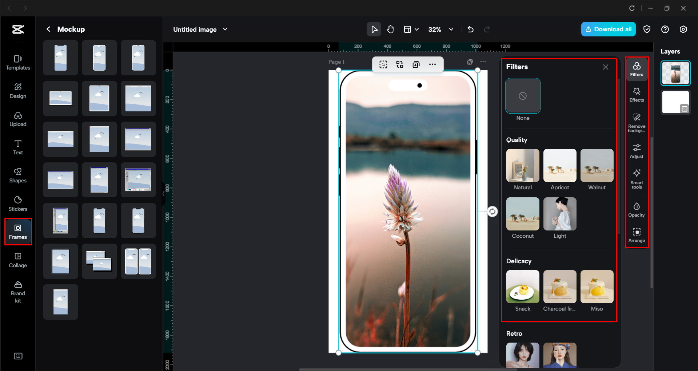This screenshot has width=698, height=371.
Task: Switch to the Templates panel
Action: click(17, 62)
